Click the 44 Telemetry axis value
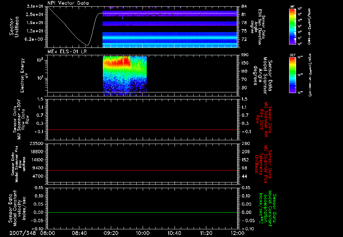The height and width of the screenshot is (237, 343). tap(244, 176)
